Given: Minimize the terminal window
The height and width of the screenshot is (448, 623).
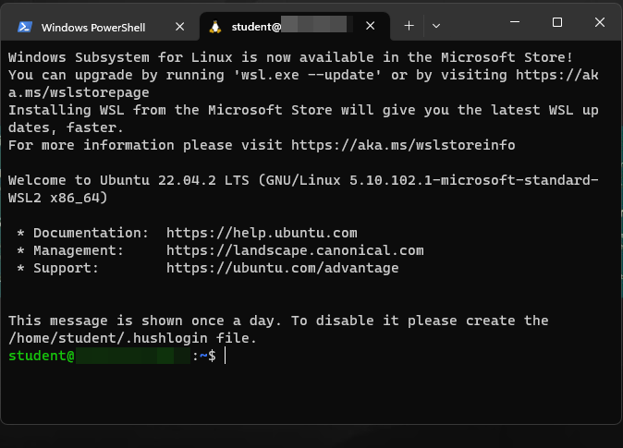Looking at the screenshot, I should [515, 22].
